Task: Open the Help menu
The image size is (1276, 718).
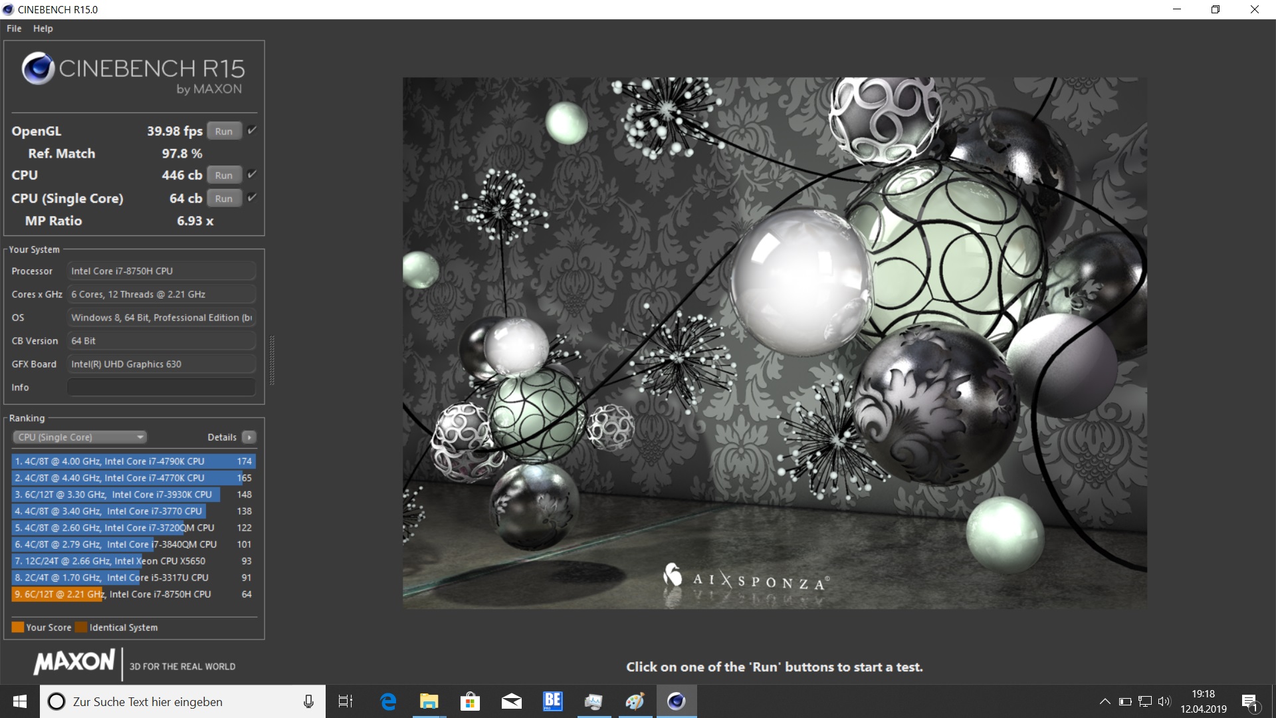Action: tap(43, 29)
